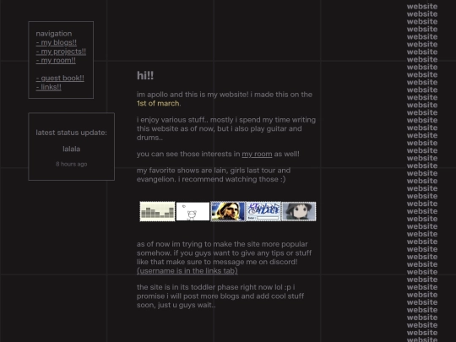
Task: Go to 'my projects!!' page
Action: point(61,52)
